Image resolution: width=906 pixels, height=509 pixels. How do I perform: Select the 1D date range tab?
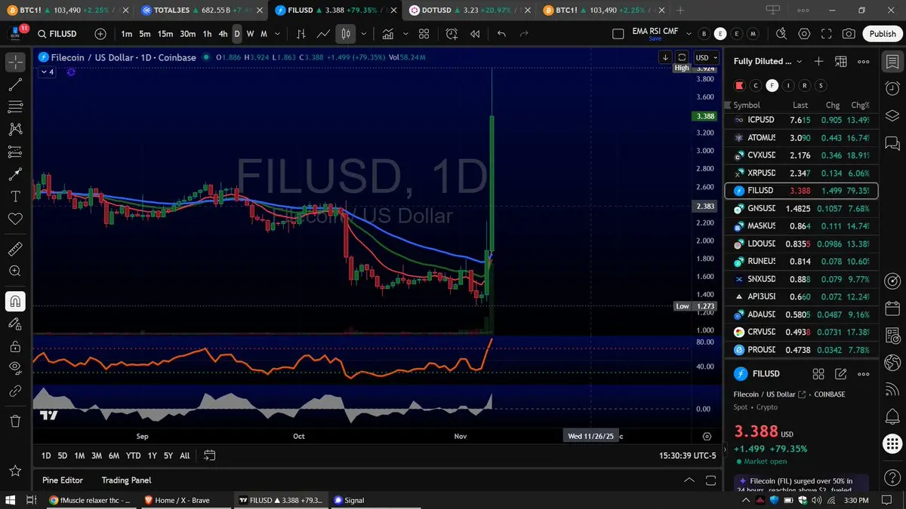tap(46, 455)
